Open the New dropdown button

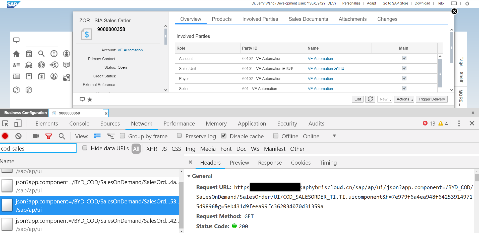click(385, 99)
